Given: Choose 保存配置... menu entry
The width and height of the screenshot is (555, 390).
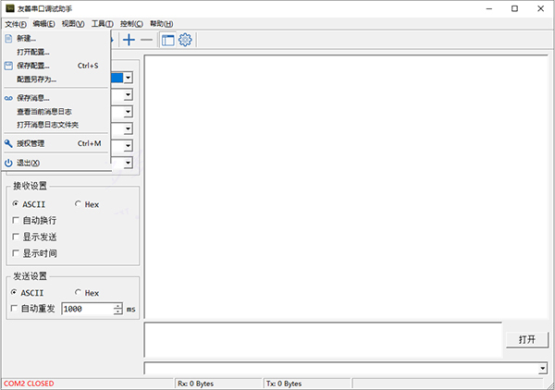Looking at the screenshot, I should [x=55, y=66].
